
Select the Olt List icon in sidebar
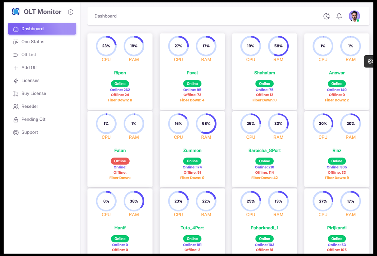pos(16,54)
